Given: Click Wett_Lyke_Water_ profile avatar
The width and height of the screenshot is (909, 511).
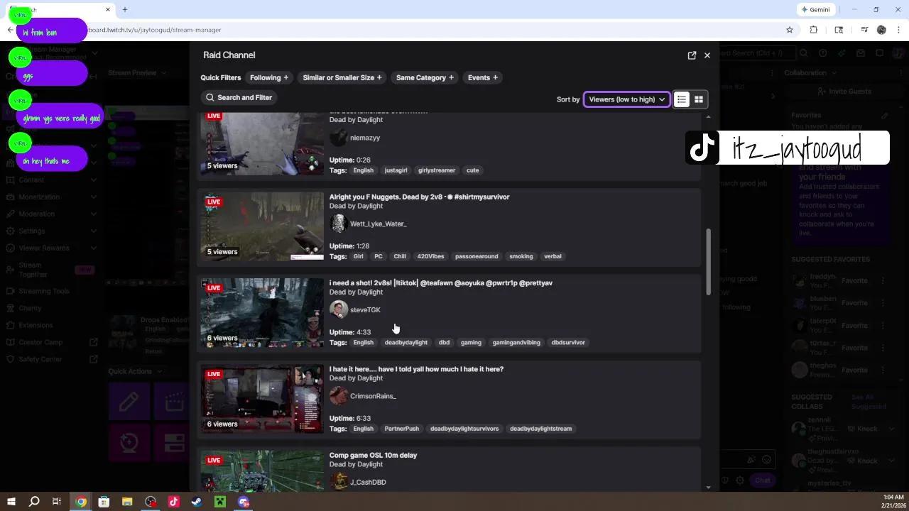Looking at the screenshot, I should [x=338, y=224].
